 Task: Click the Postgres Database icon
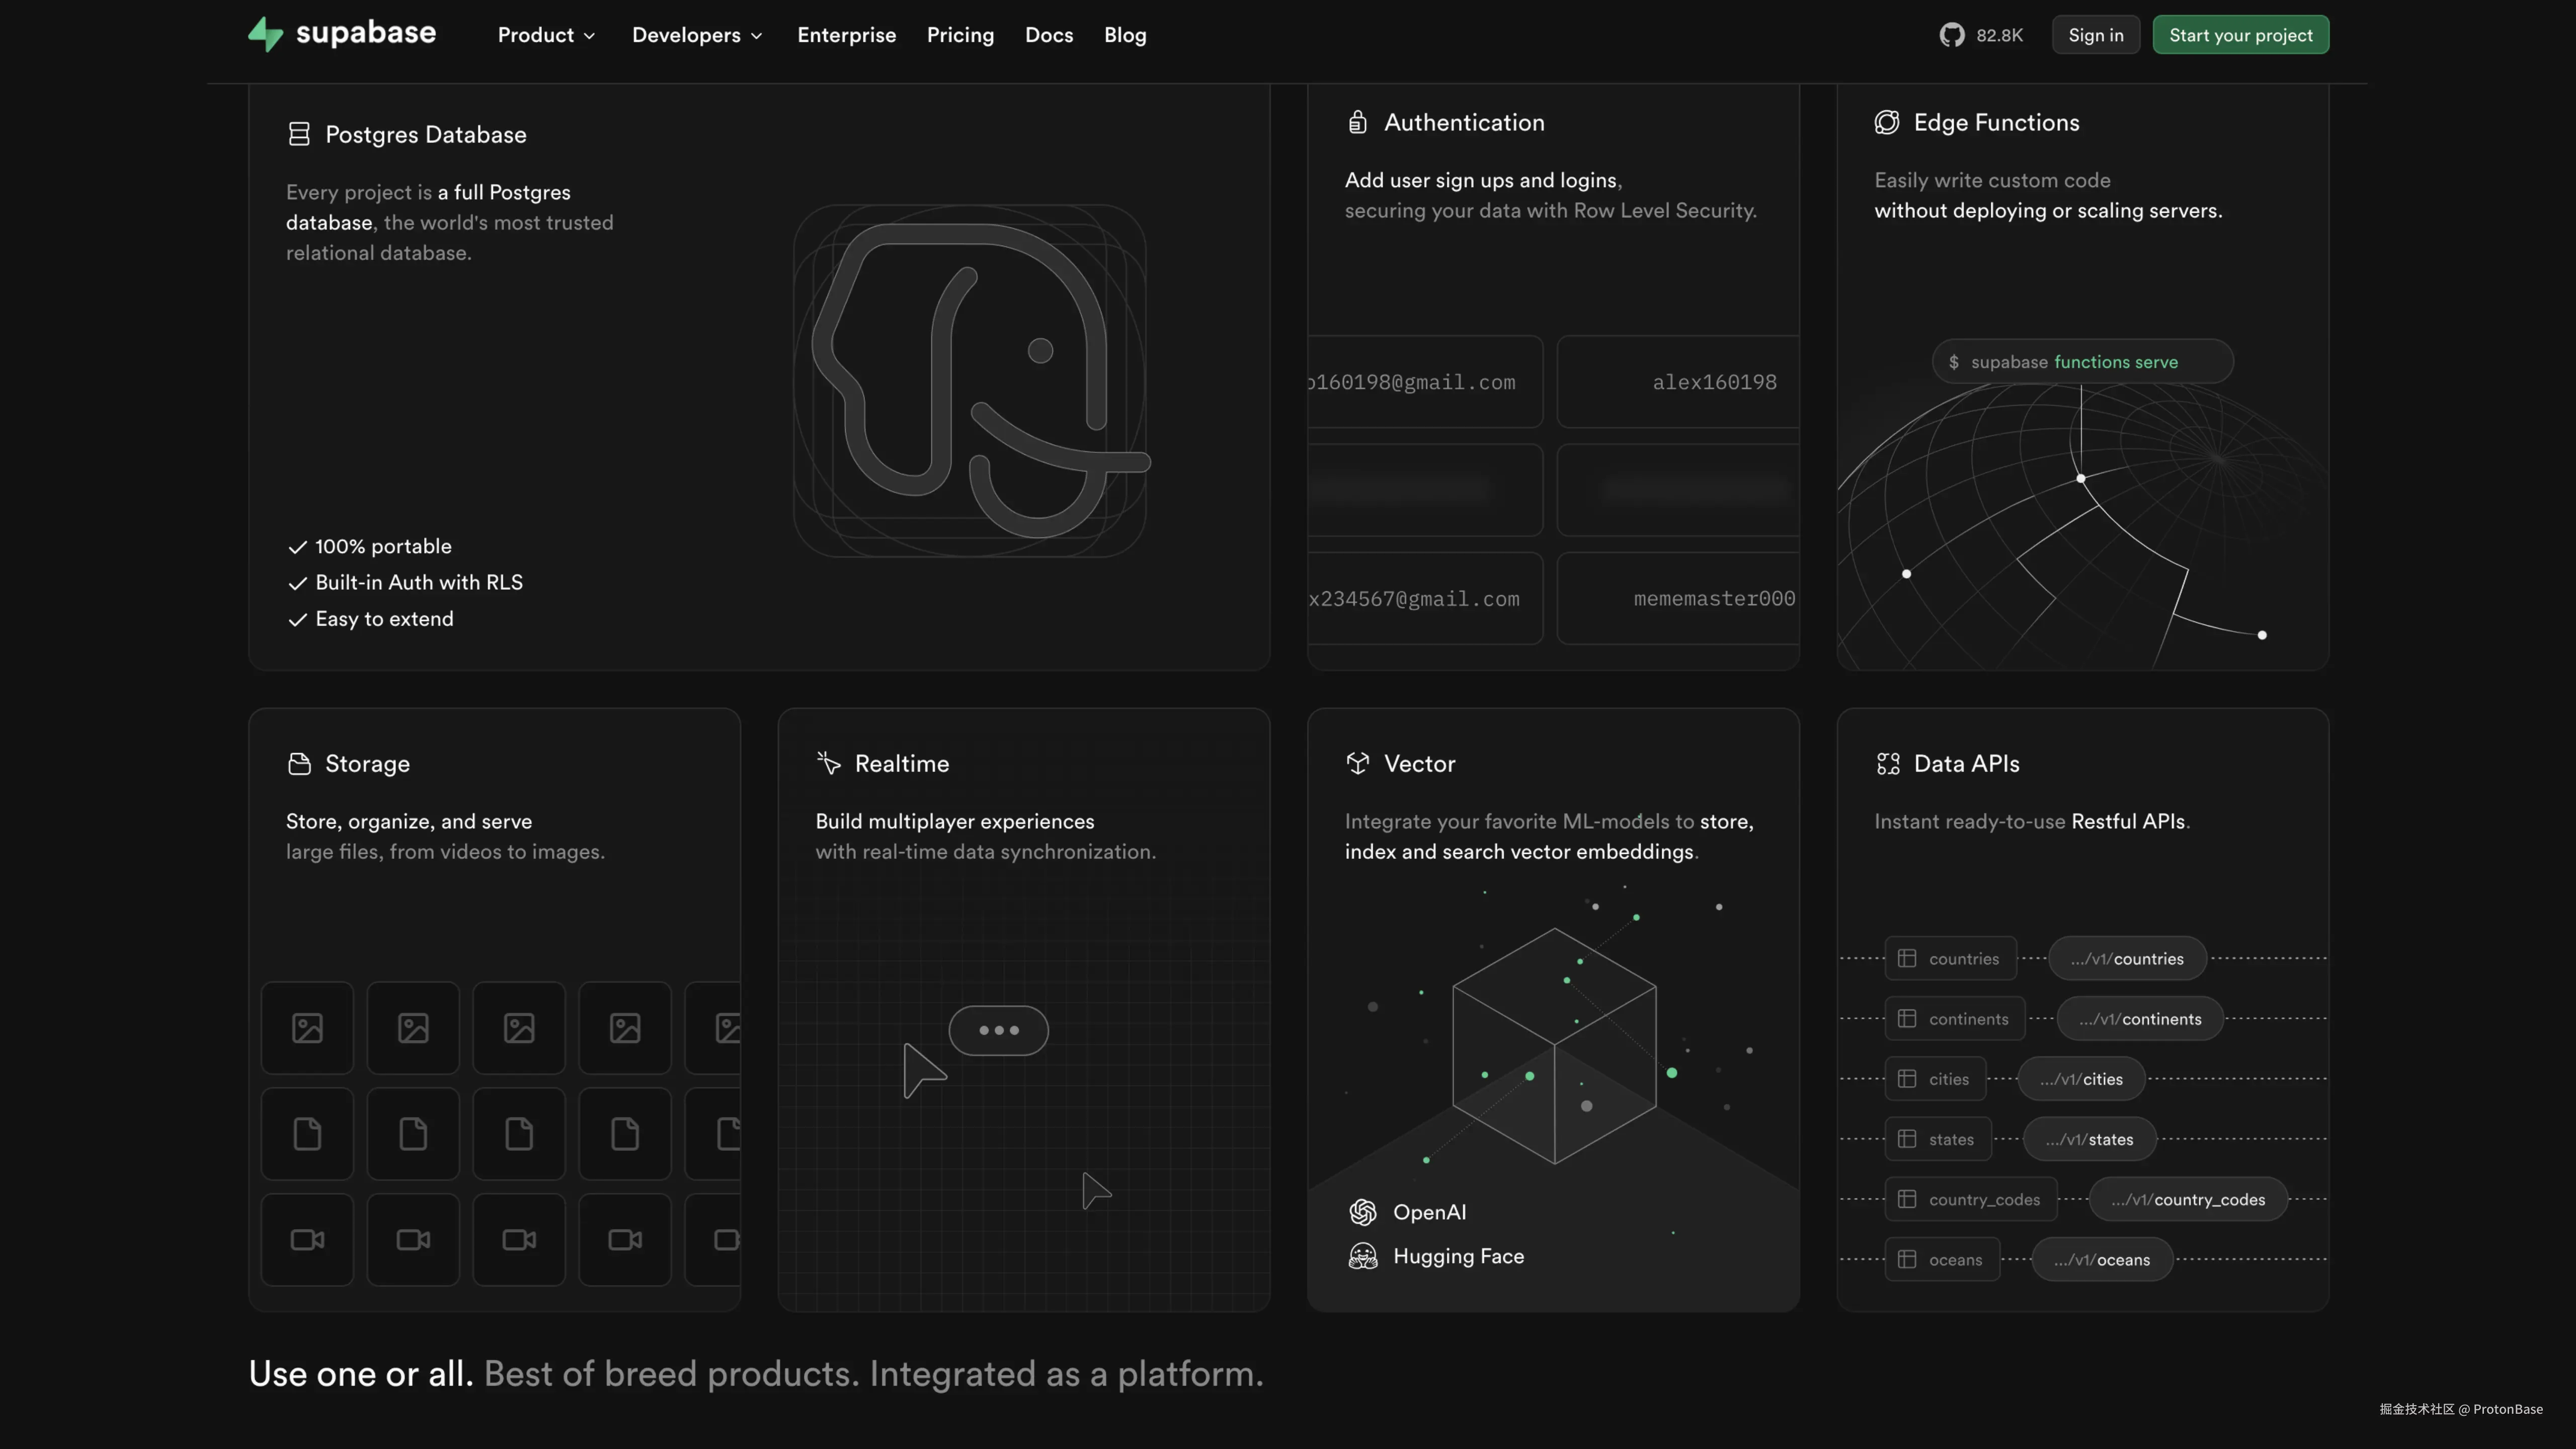(x=298, y=134)
